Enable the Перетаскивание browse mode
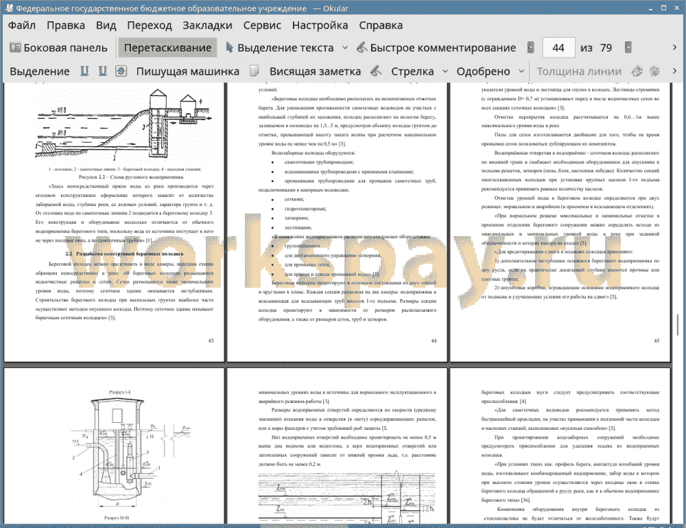 pos(167,48)
